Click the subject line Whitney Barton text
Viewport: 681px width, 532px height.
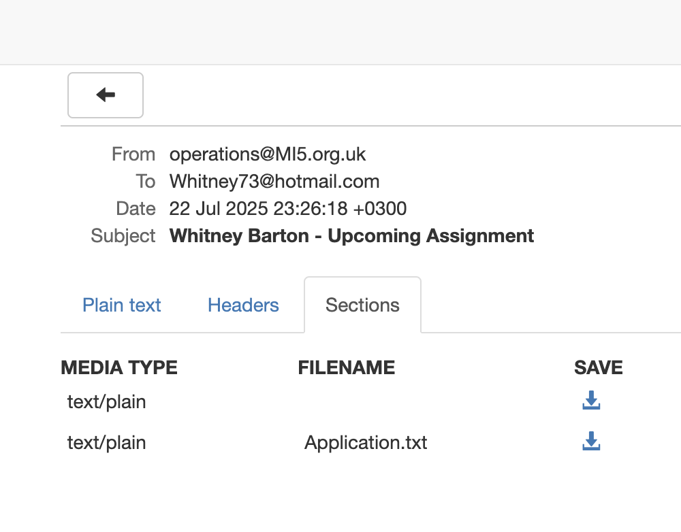tap(351, 236)
